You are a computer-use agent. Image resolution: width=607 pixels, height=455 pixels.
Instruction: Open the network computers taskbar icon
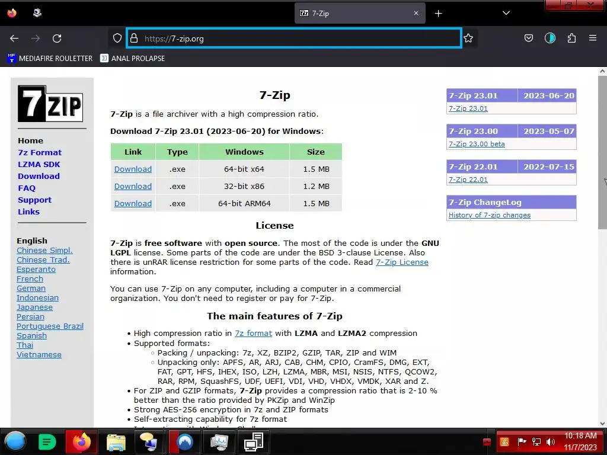[254, 442]
